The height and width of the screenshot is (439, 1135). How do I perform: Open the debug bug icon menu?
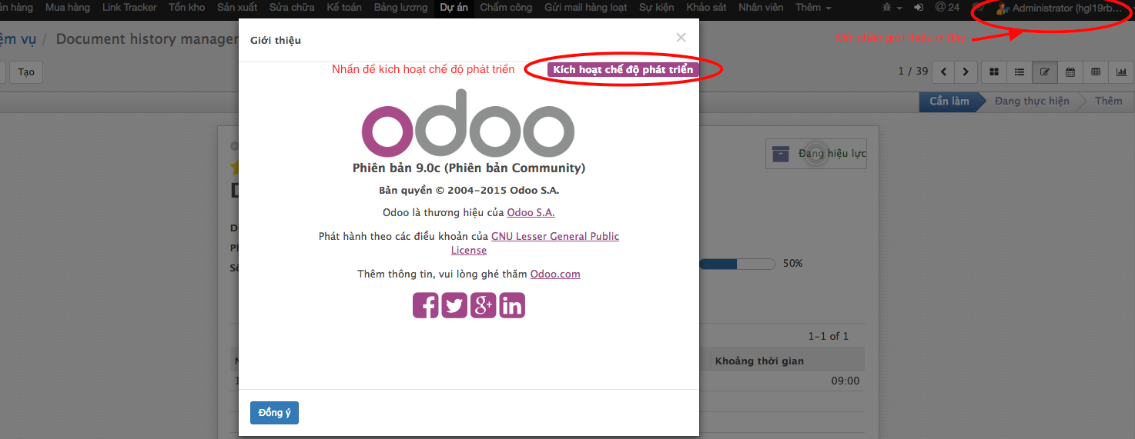[892, 8]
